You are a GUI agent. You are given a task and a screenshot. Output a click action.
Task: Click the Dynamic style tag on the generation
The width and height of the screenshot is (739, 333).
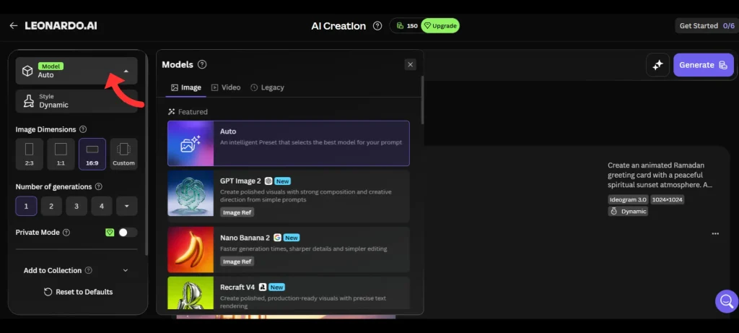pos(628,212)
